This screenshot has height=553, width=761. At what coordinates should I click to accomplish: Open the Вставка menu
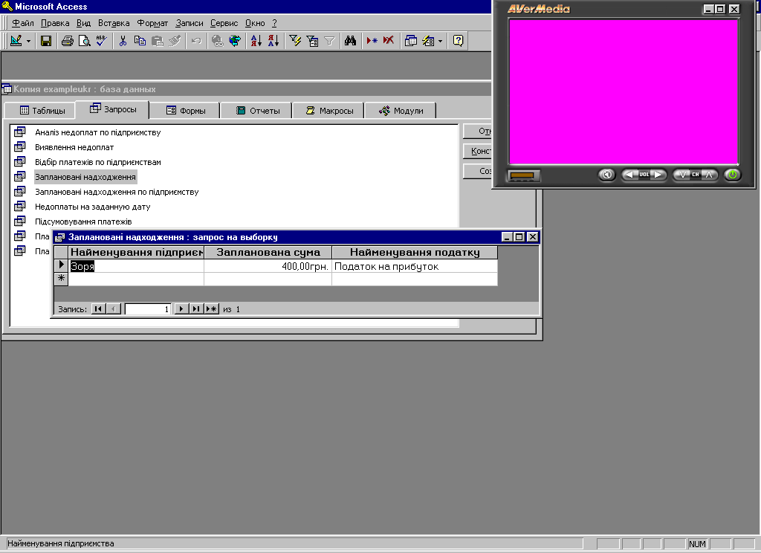pos(114,23)
